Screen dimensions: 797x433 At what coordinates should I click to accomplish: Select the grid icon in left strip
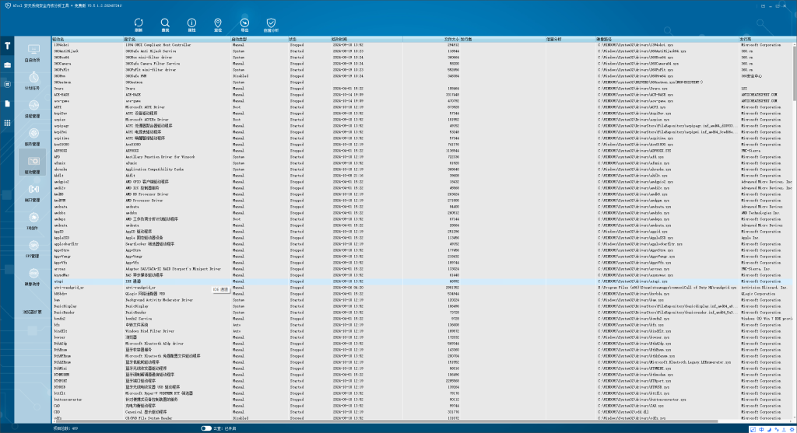7,123
